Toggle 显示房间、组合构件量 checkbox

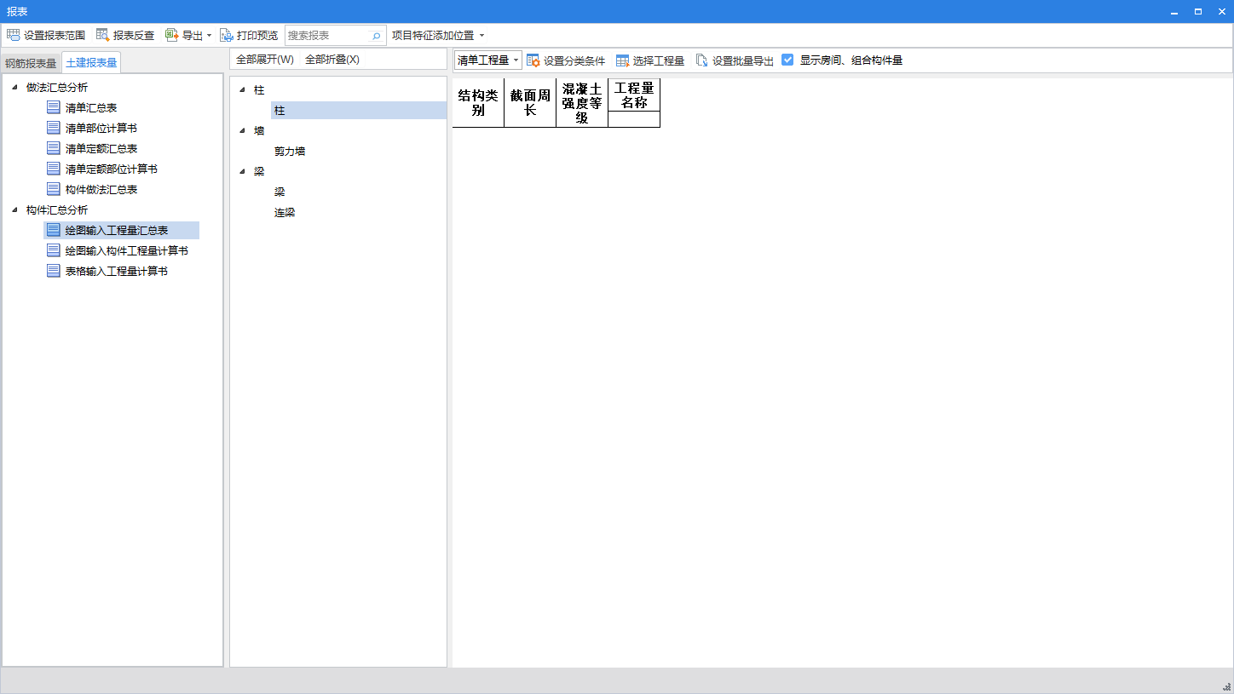tap(787, 60)
